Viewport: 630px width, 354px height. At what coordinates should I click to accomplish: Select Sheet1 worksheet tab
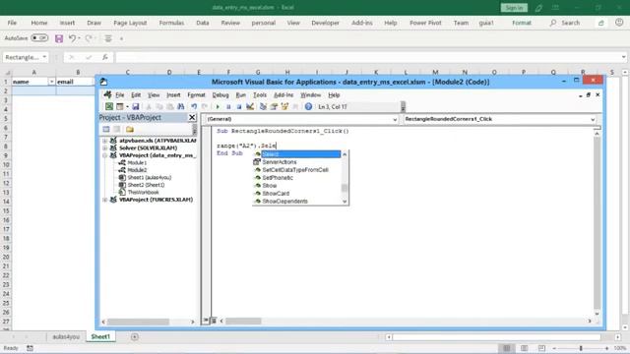tap(100, 336)
